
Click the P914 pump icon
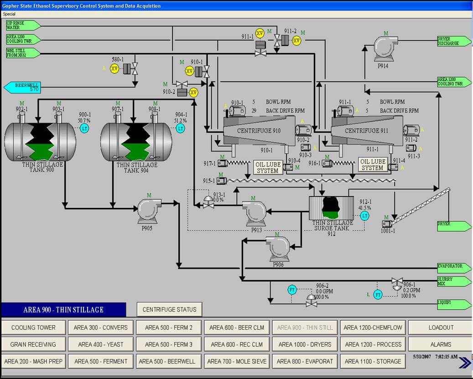click(385, 49)
